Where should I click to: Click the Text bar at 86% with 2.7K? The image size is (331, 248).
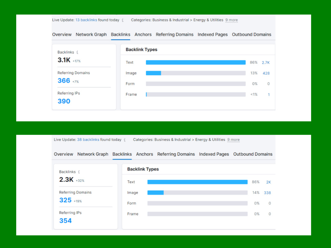pos(196,62)
